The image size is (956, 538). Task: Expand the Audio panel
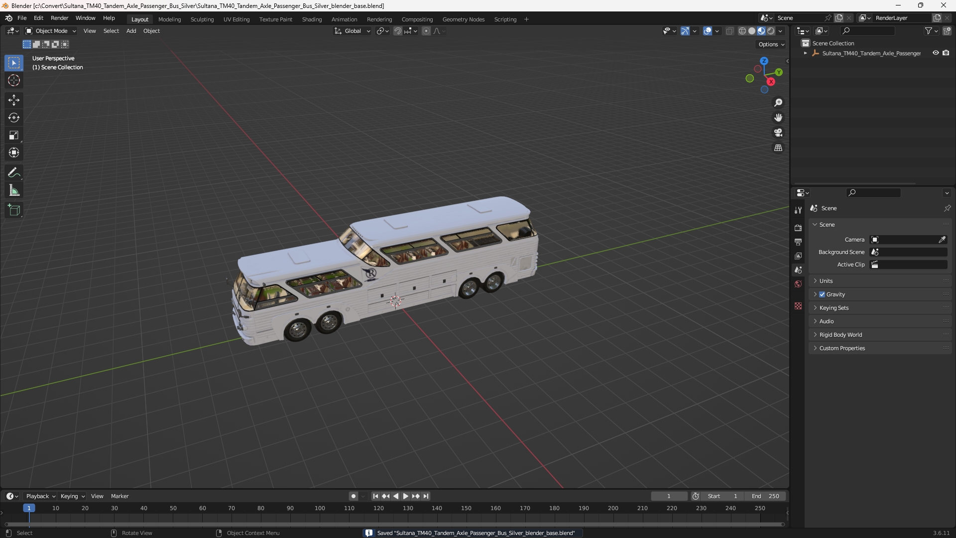click(x=880, y=321)
